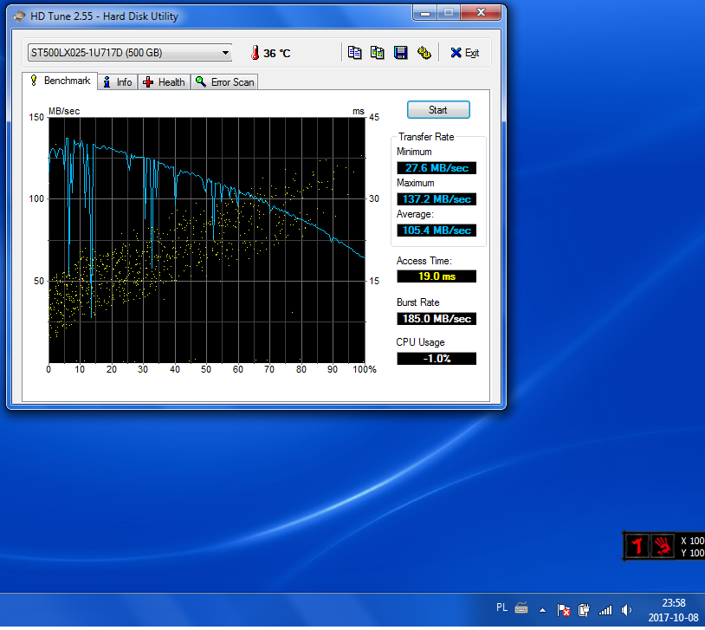The width and height of the screenshot is (705, 630).
Task: Click the minimum value 27.6 MB/sec
Action: point(437,168)
